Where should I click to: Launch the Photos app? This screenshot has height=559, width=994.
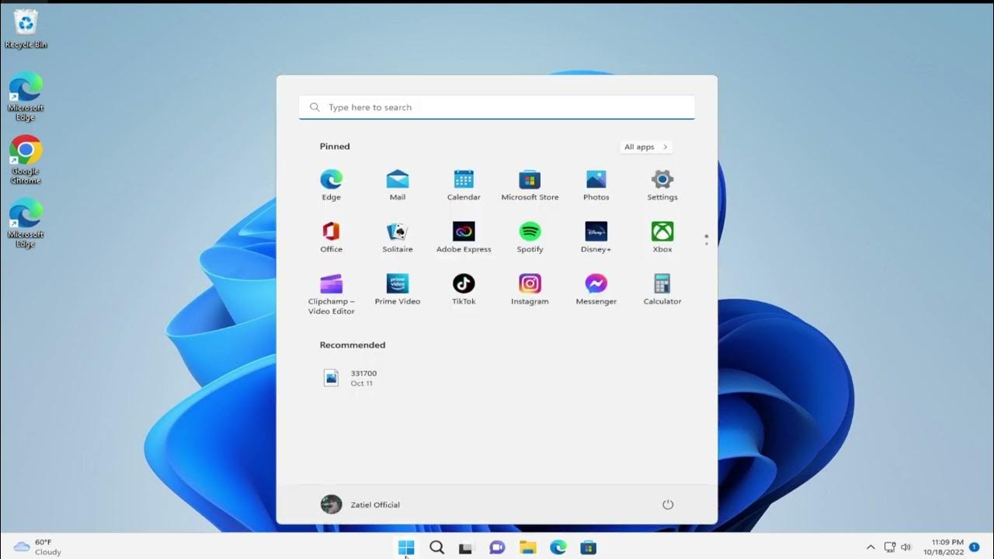(x=596, y=186)
